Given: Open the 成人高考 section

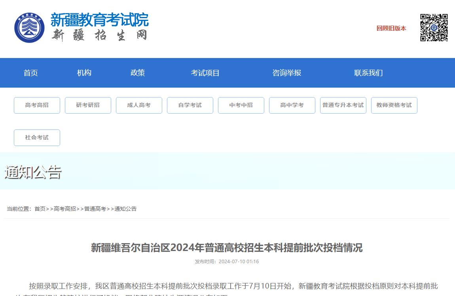Looking at the screenshot, I should click(x=139, y=105).
